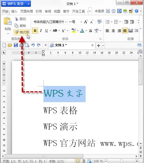Viewport: 144px width, 163px height.
Task: Switch to the 审阅 ribbon tab
Action: tap(48, 11)
